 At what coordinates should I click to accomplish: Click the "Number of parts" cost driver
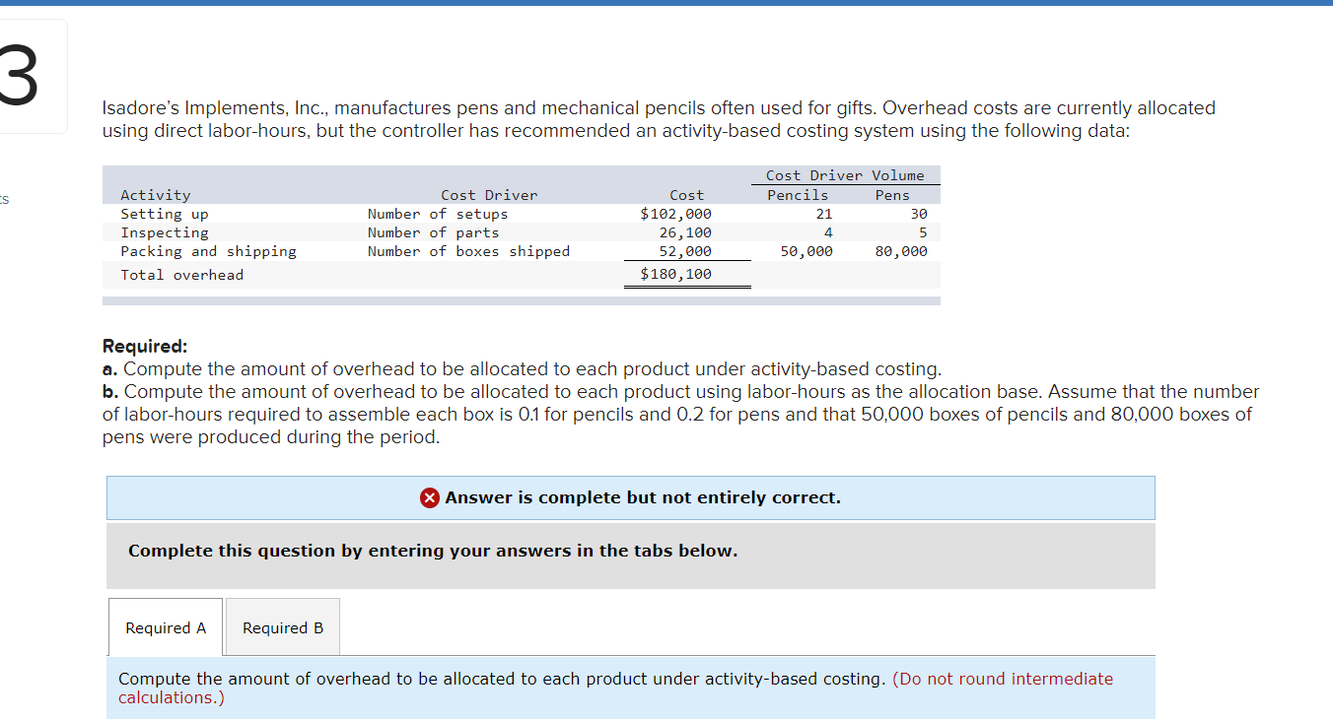(433, 232)
